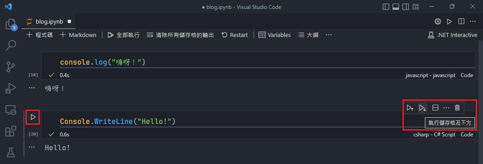Split the cell using the split icon
Image resolution: width=483 pixels, height=164 pixels.
click(x=435, y=108)
